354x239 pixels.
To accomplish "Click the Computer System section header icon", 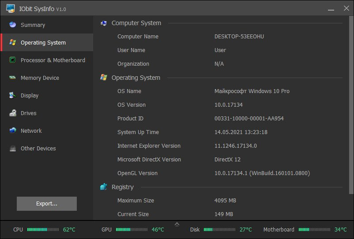I will click(x=104, y=23).
